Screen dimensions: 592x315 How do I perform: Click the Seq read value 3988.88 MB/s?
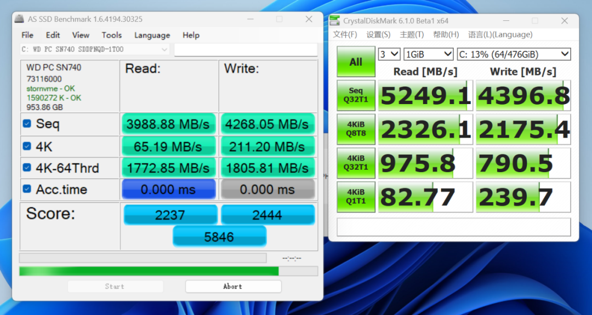[168, 124]
